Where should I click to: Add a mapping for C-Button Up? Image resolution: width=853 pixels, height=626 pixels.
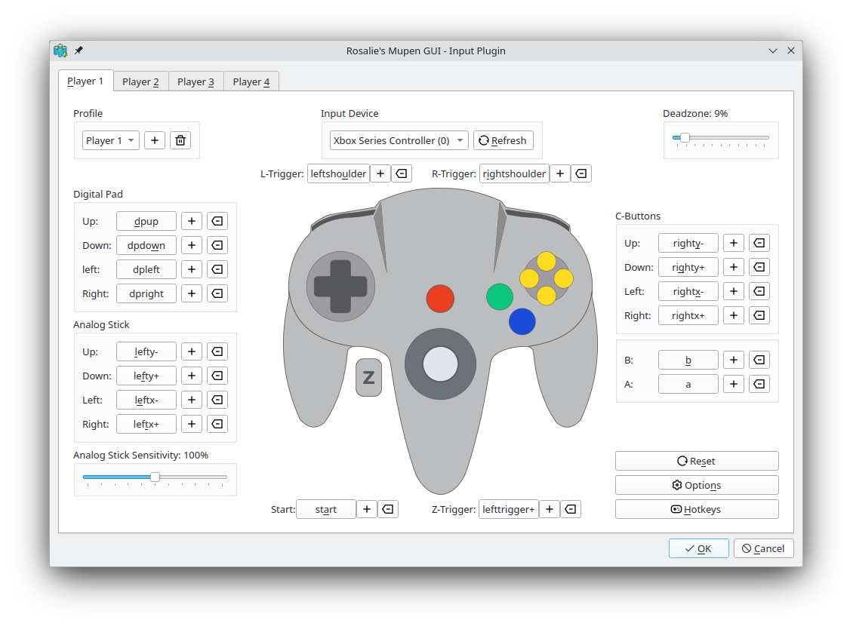pos(733,243)
